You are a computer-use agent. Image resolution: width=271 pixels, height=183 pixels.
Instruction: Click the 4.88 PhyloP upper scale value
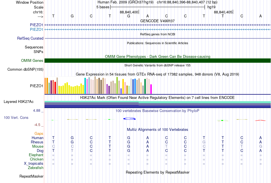(37, 111)
